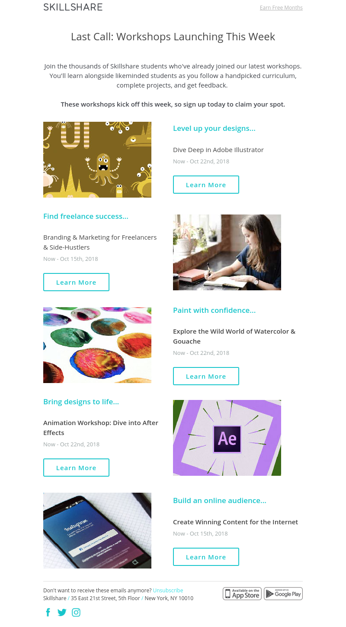Learn more about After Effects animation workshop
Viewport: 346px width, 627px height.
(x=76, y=468)
